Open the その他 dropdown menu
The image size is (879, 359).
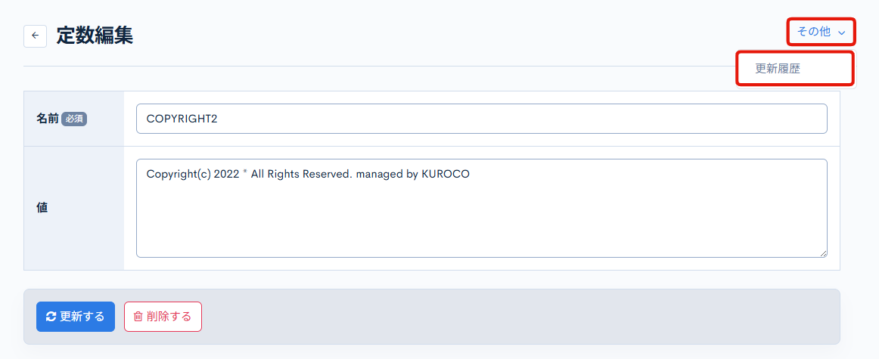click(x=814, y=32)
